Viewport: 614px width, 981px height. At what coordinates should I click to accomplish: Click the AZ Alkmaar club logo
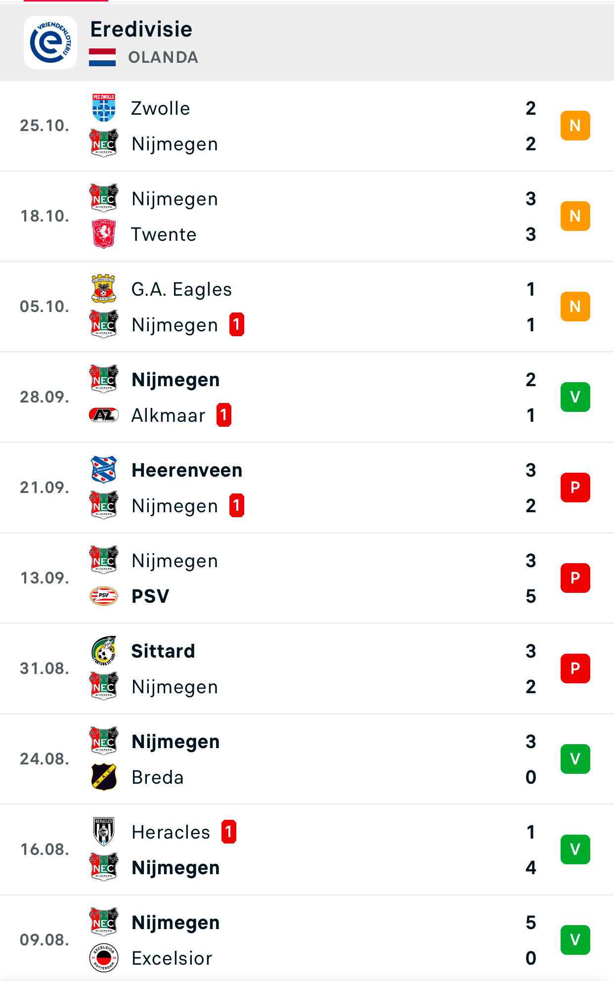[x=104, y=415]
